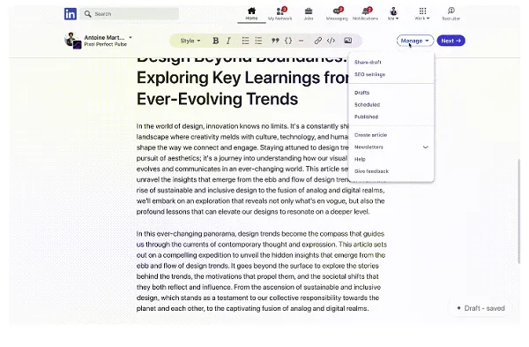The width and height of the screenshot is (529, 347).
Task: Click the Ever-Evolving Trends headline text
Action: click(x=217, y=99)
